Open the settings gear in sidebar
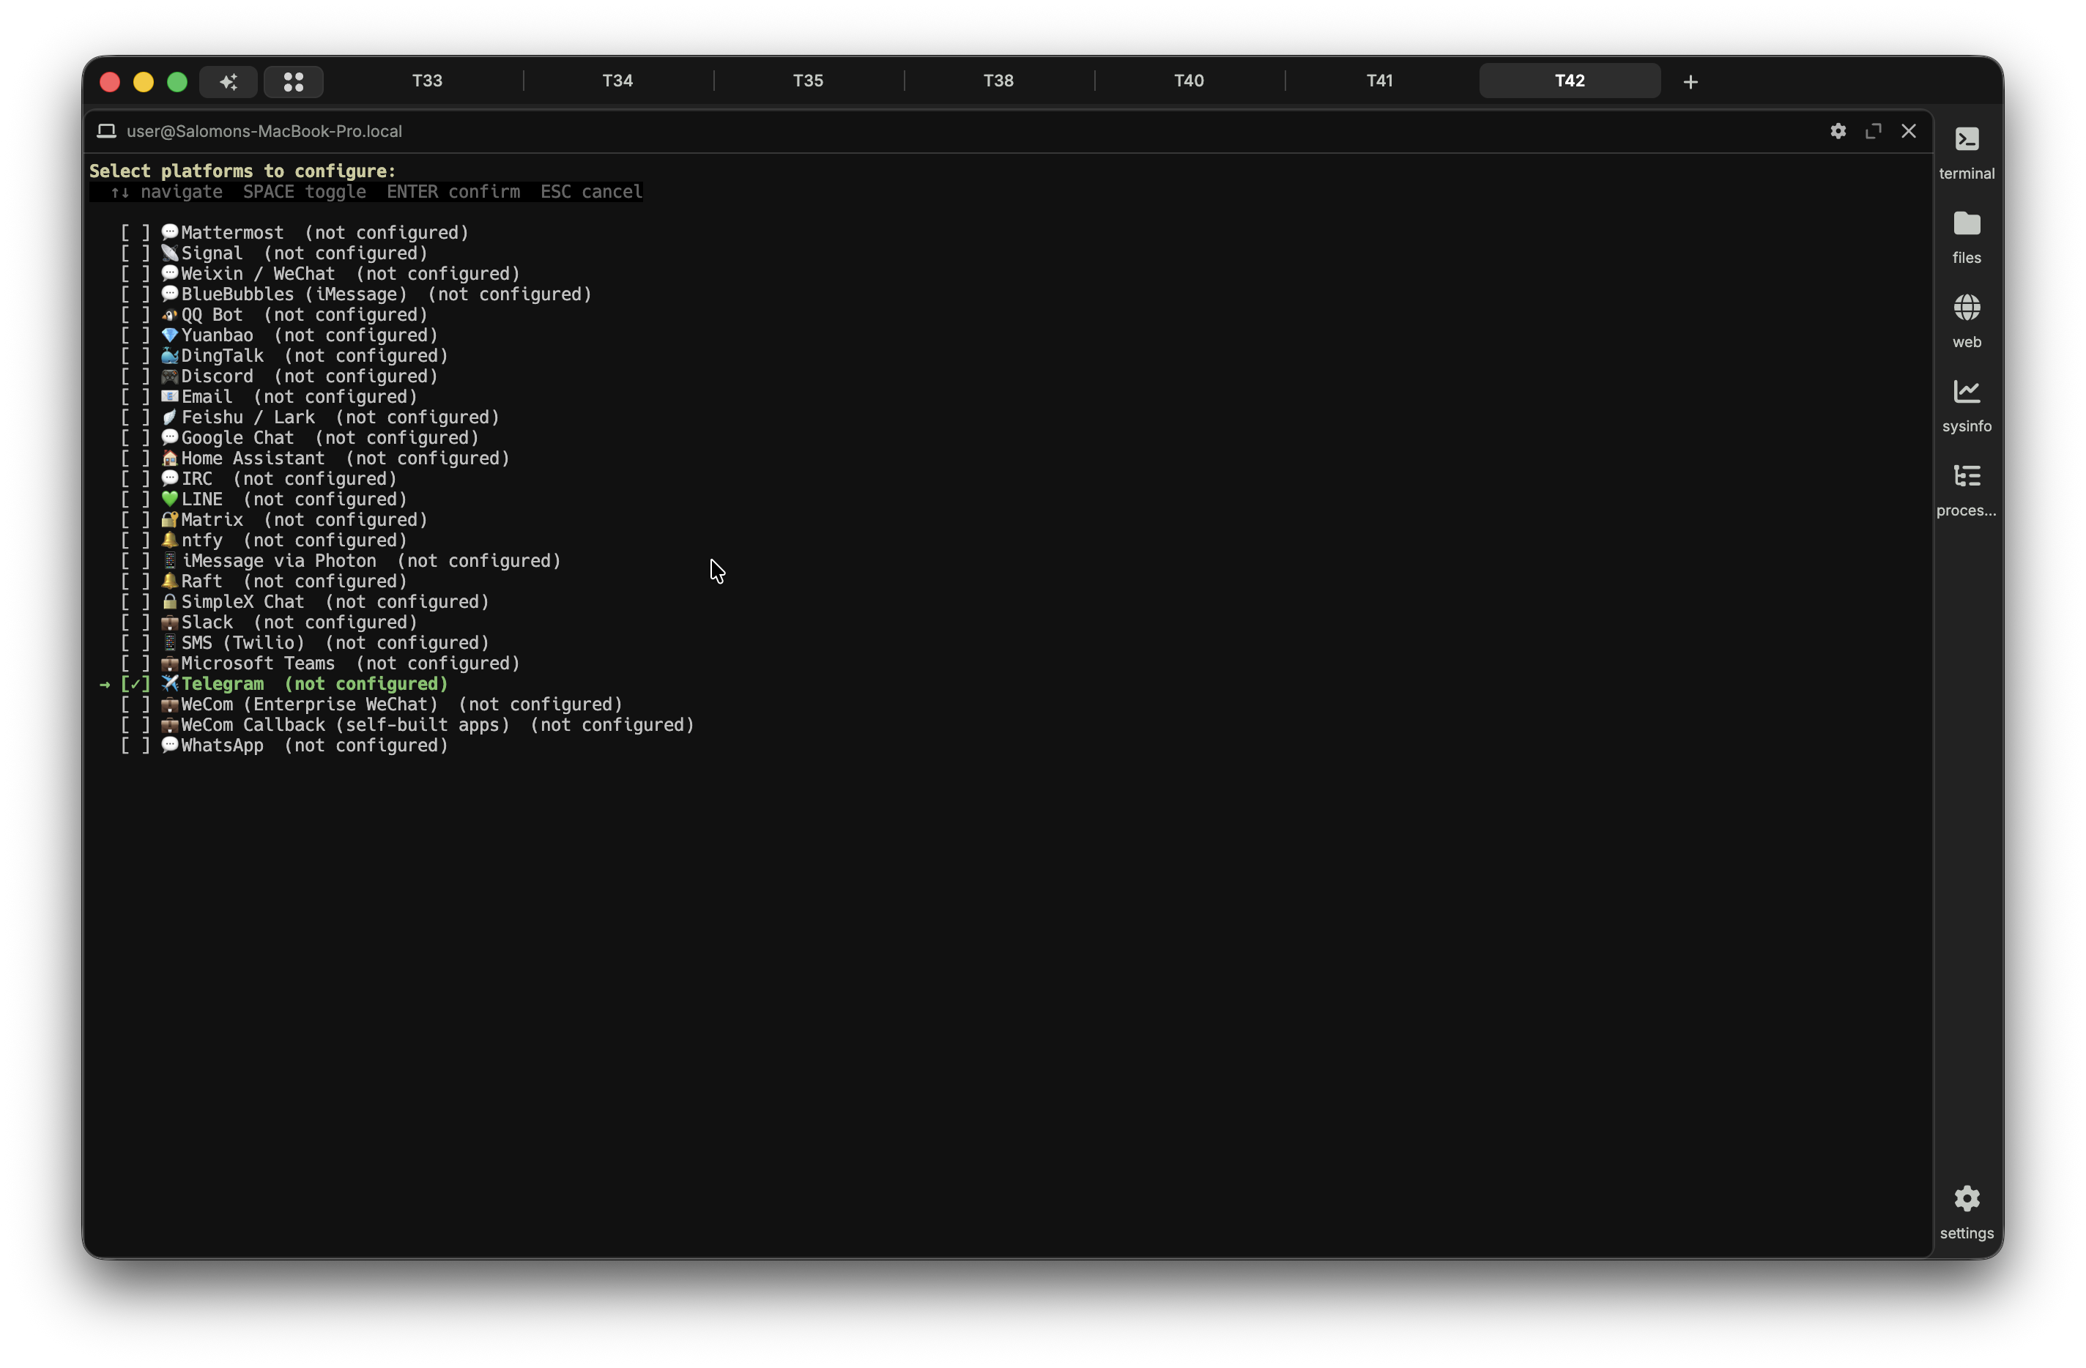This screenshot has width=2086, height=1368. pos(1966,1198)
